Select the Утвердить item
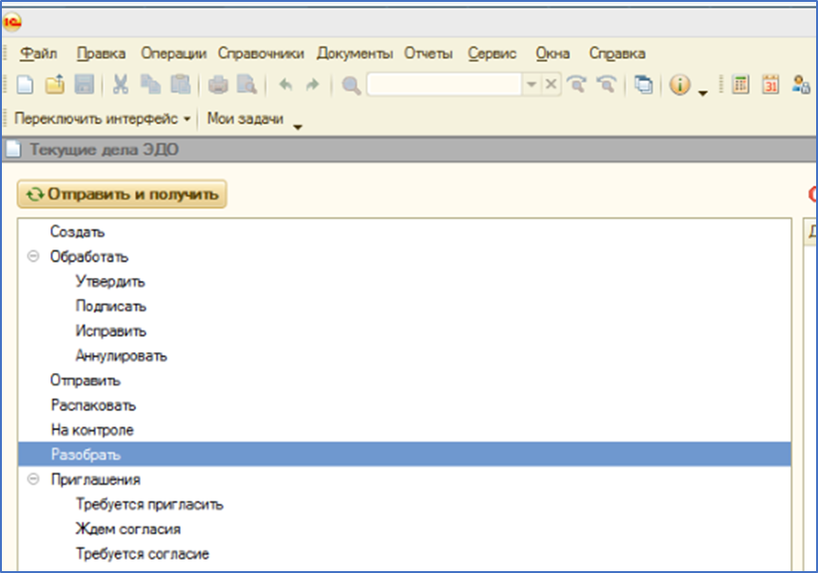Image resolution: width=818 pixels, height=573 pixels. click(110, 282)
